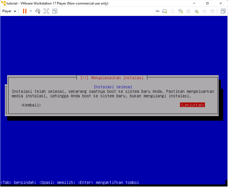Open the Player menu
Screen dimensions: 228x187
pos(9,11)
